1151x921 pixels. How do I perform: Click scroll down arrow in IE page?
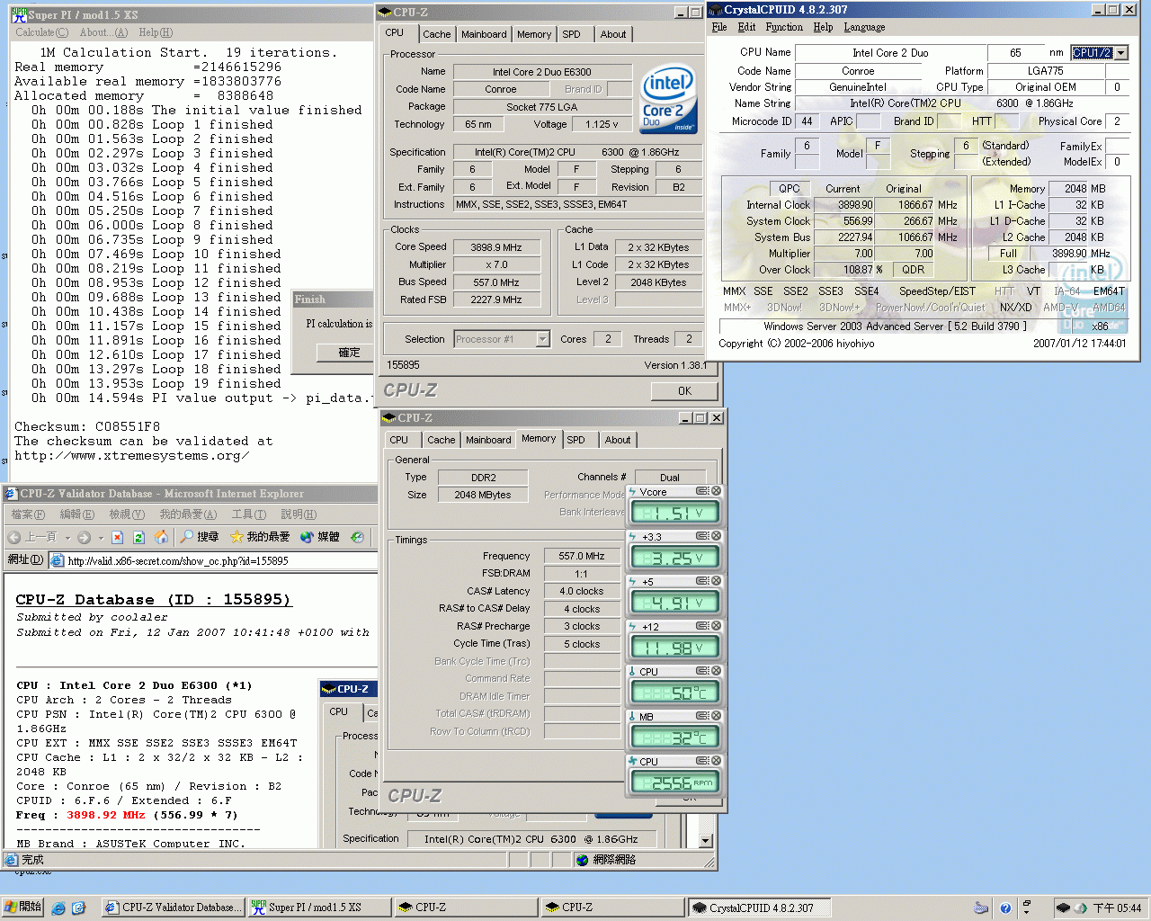click(x=706, y=841)
